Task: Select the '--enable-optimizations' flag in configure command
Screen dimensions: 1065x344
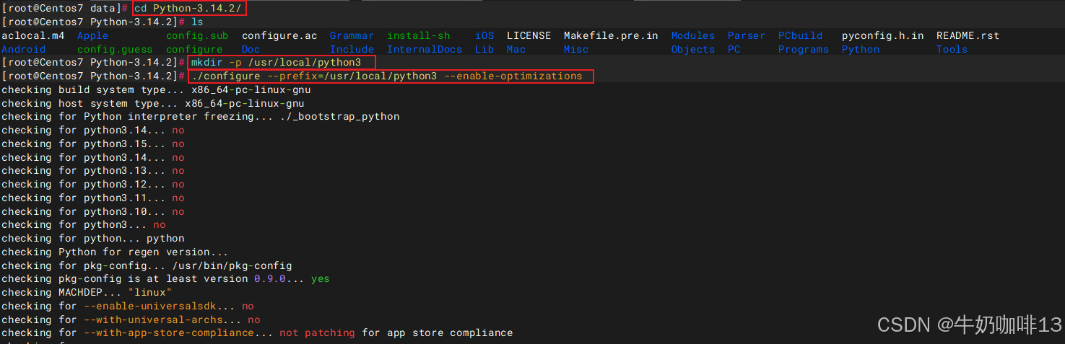Action: point(513,76)
